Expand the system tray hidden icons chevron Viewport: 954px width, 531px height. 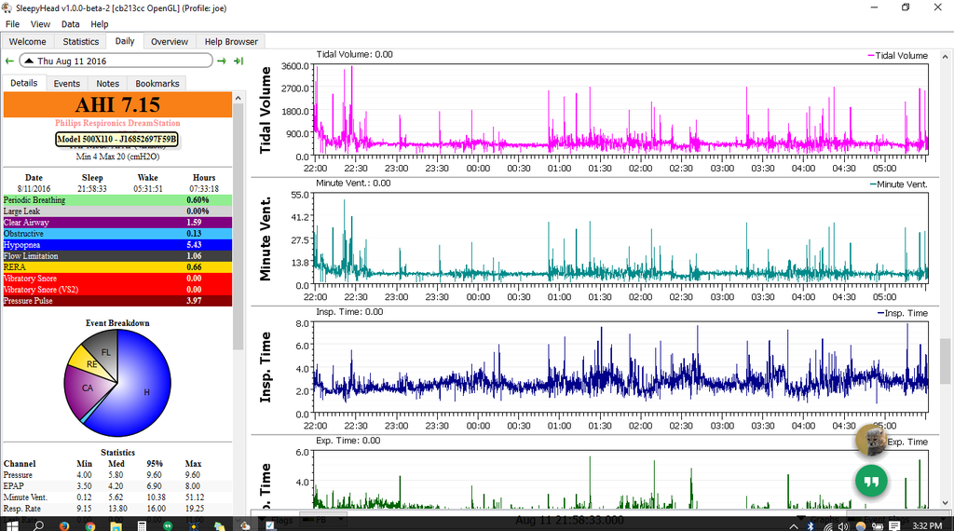click(x=794, y=524)
